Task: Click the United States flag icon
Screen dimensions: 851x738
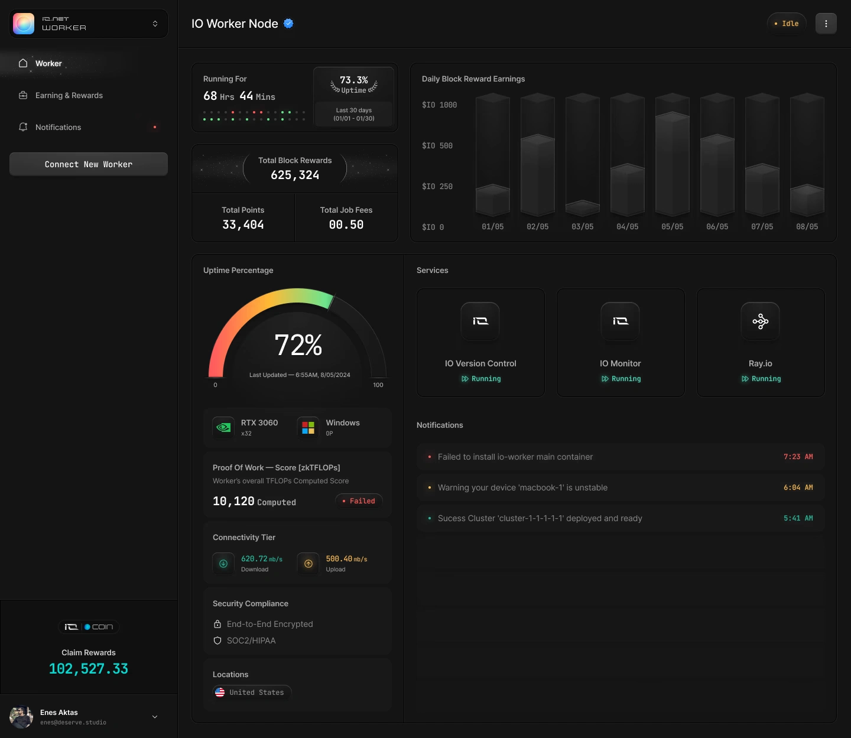Action: (x=220, y=693)
